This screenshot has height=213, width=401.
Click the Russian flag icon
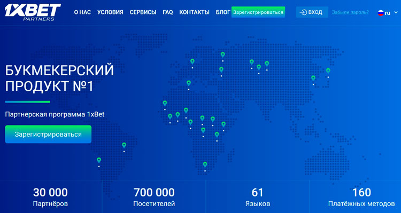point(381,13)
